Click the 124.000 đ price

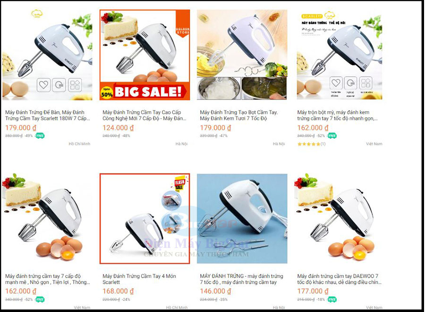tap(118, 128)
